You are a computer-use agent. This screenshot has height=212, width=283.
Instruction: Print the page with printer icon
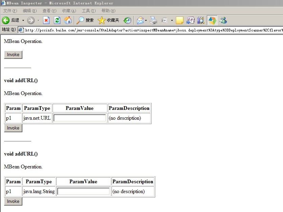pos(154,20)
